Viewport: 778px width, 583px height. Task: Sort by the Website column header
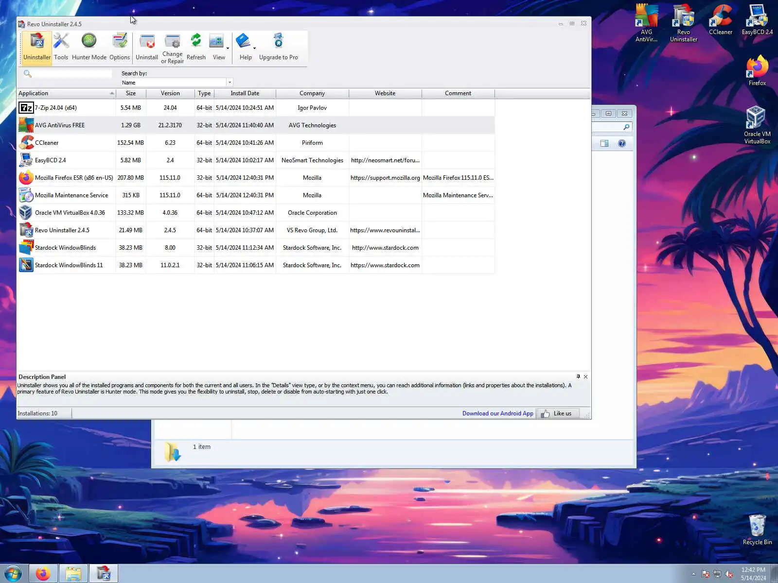385,93
